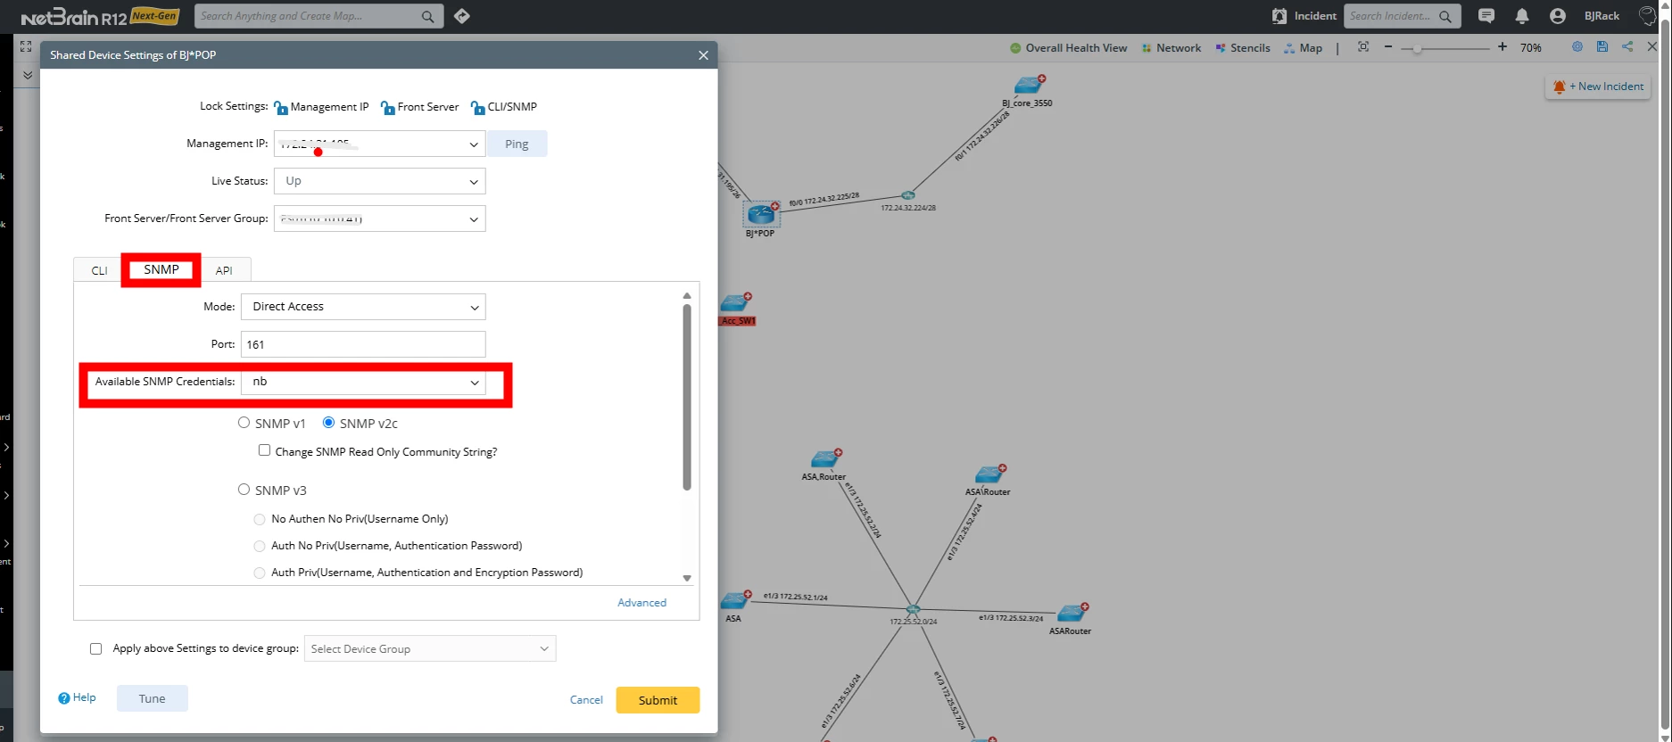Open the Mode Direct Access dropdown

[x=363, y=307]
